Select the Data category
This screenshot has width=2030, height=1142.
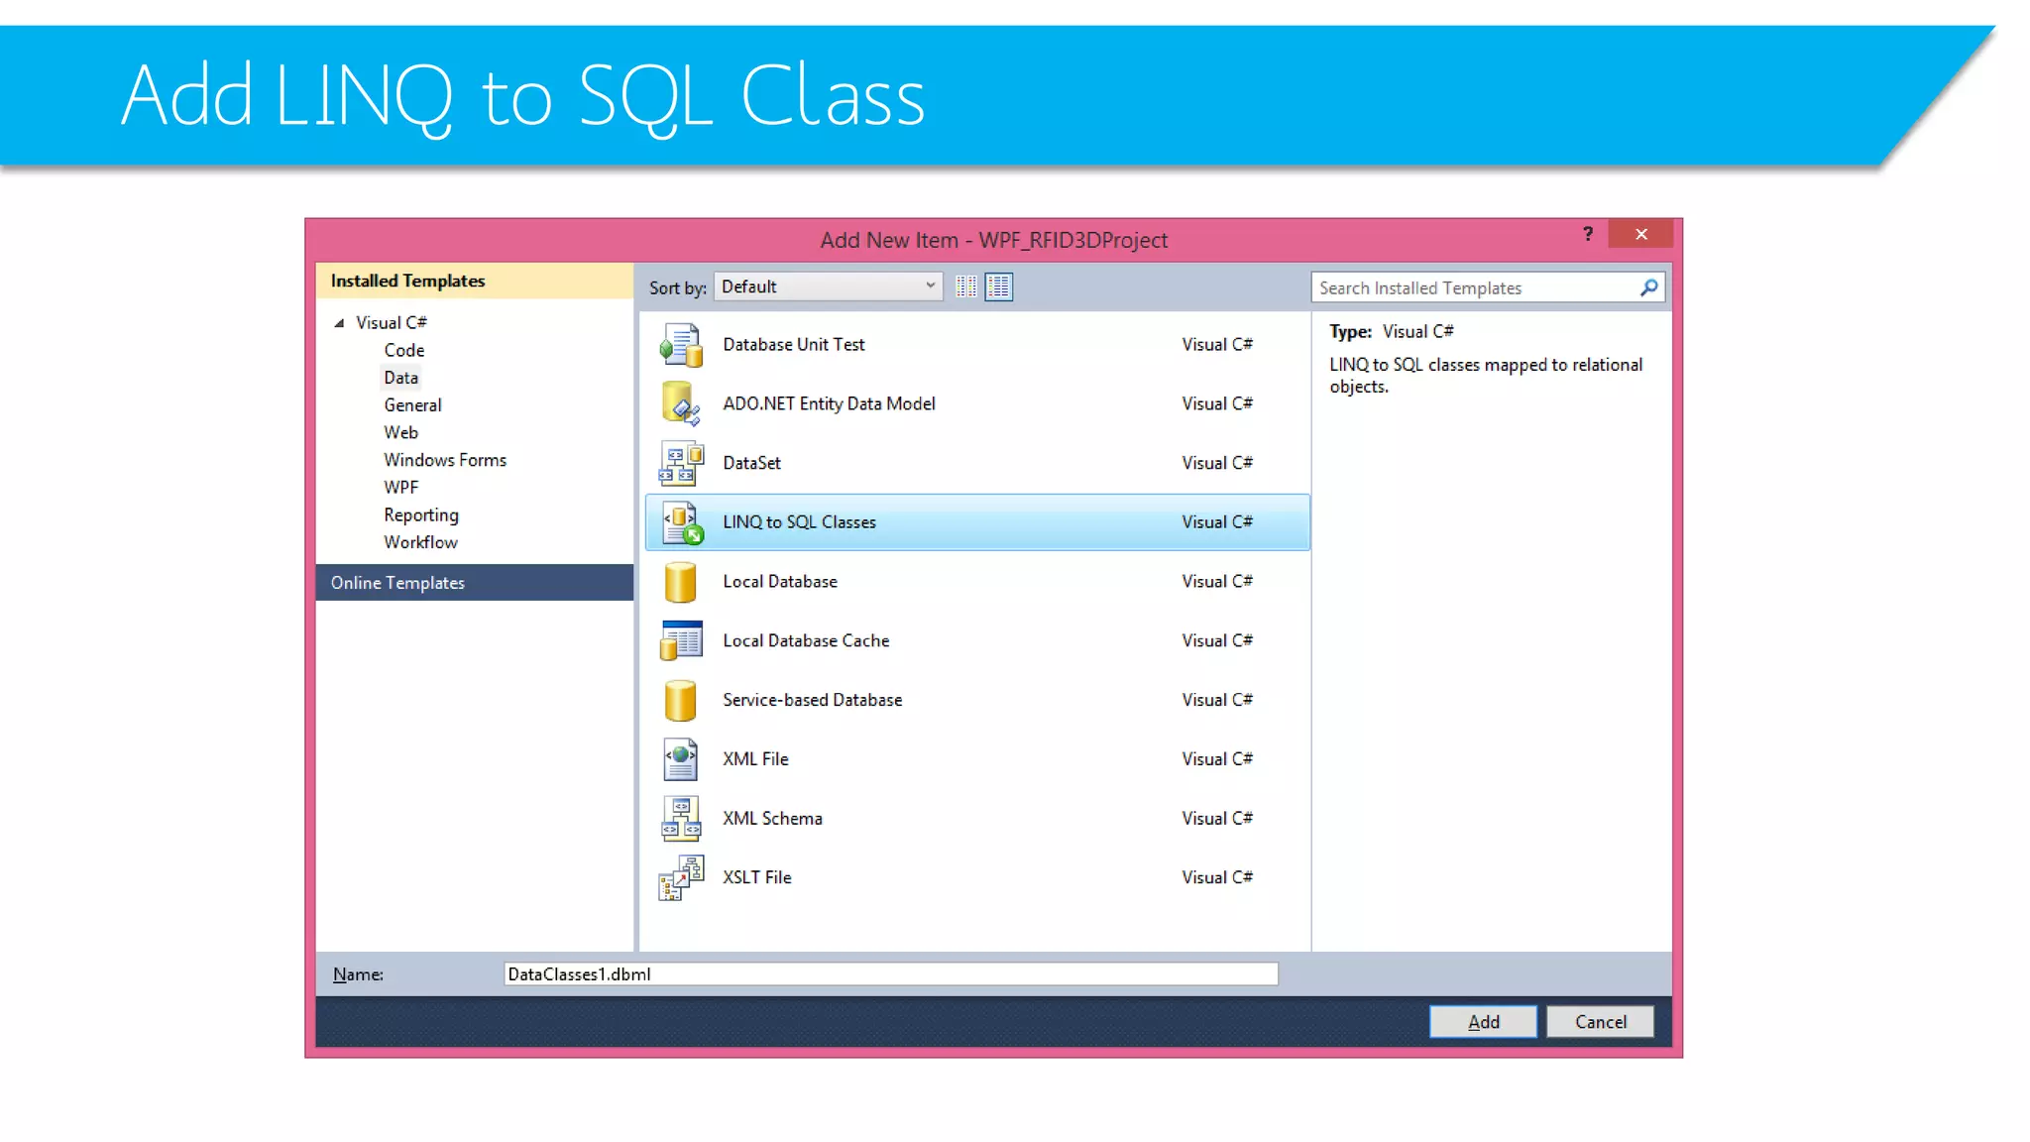click(400, 378)
